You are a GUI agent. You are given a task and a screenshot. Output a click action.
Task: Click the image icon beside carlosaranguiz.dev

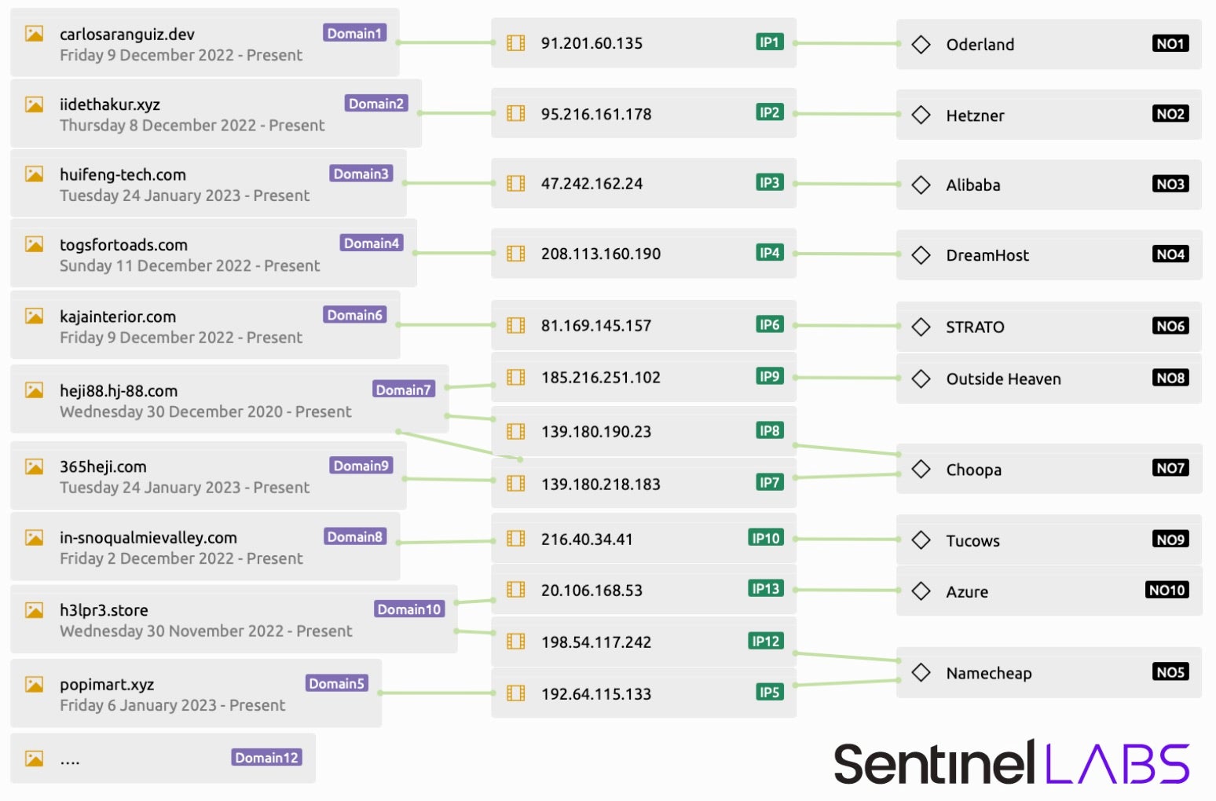point(34,34)
